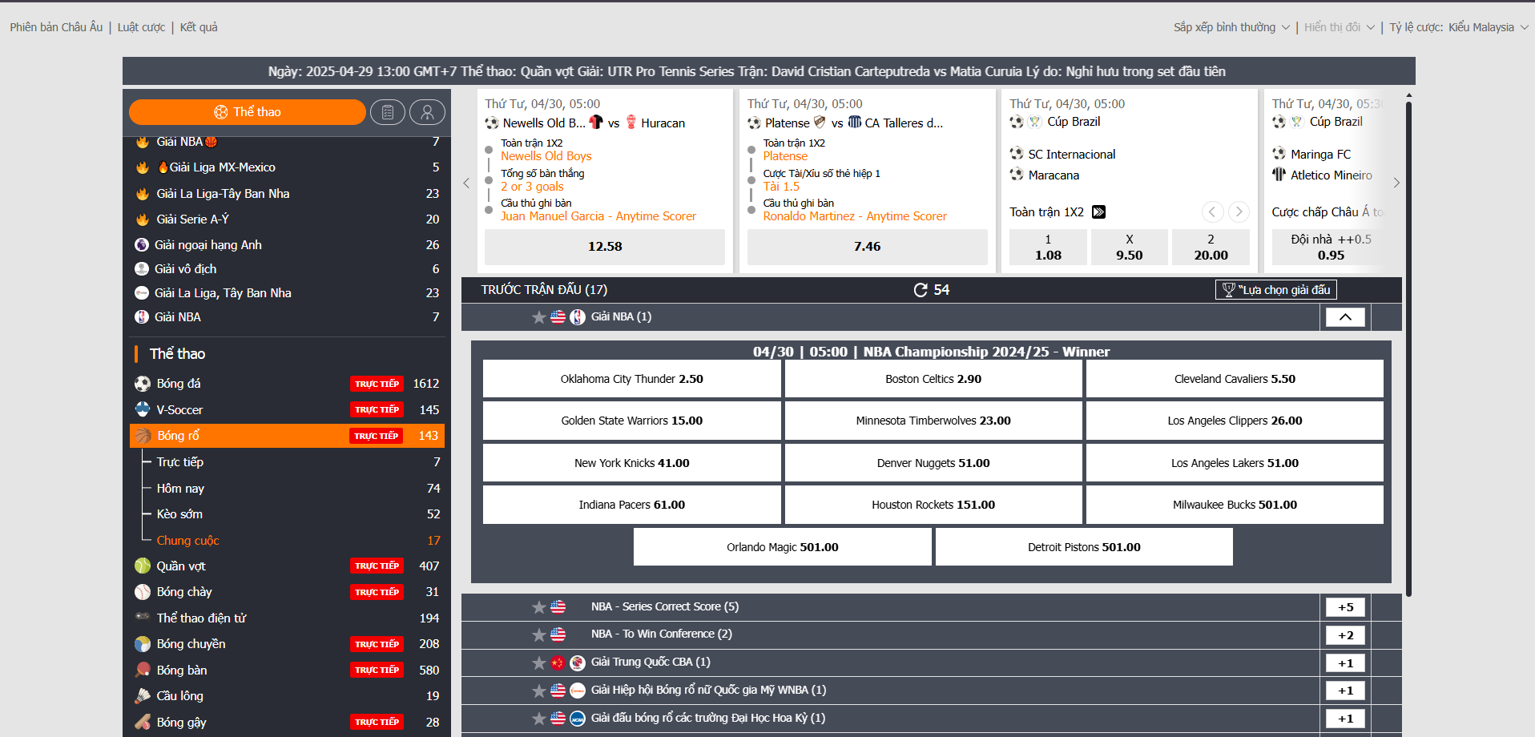This screenshot has width=1535, height=737.
Task: Collapse the Giải NBA section
Action: pos(1344,317)
